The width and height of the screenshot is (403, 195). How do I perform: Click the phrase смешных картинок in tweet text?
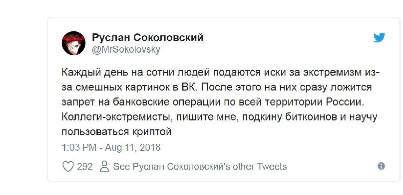pos(123,88)
